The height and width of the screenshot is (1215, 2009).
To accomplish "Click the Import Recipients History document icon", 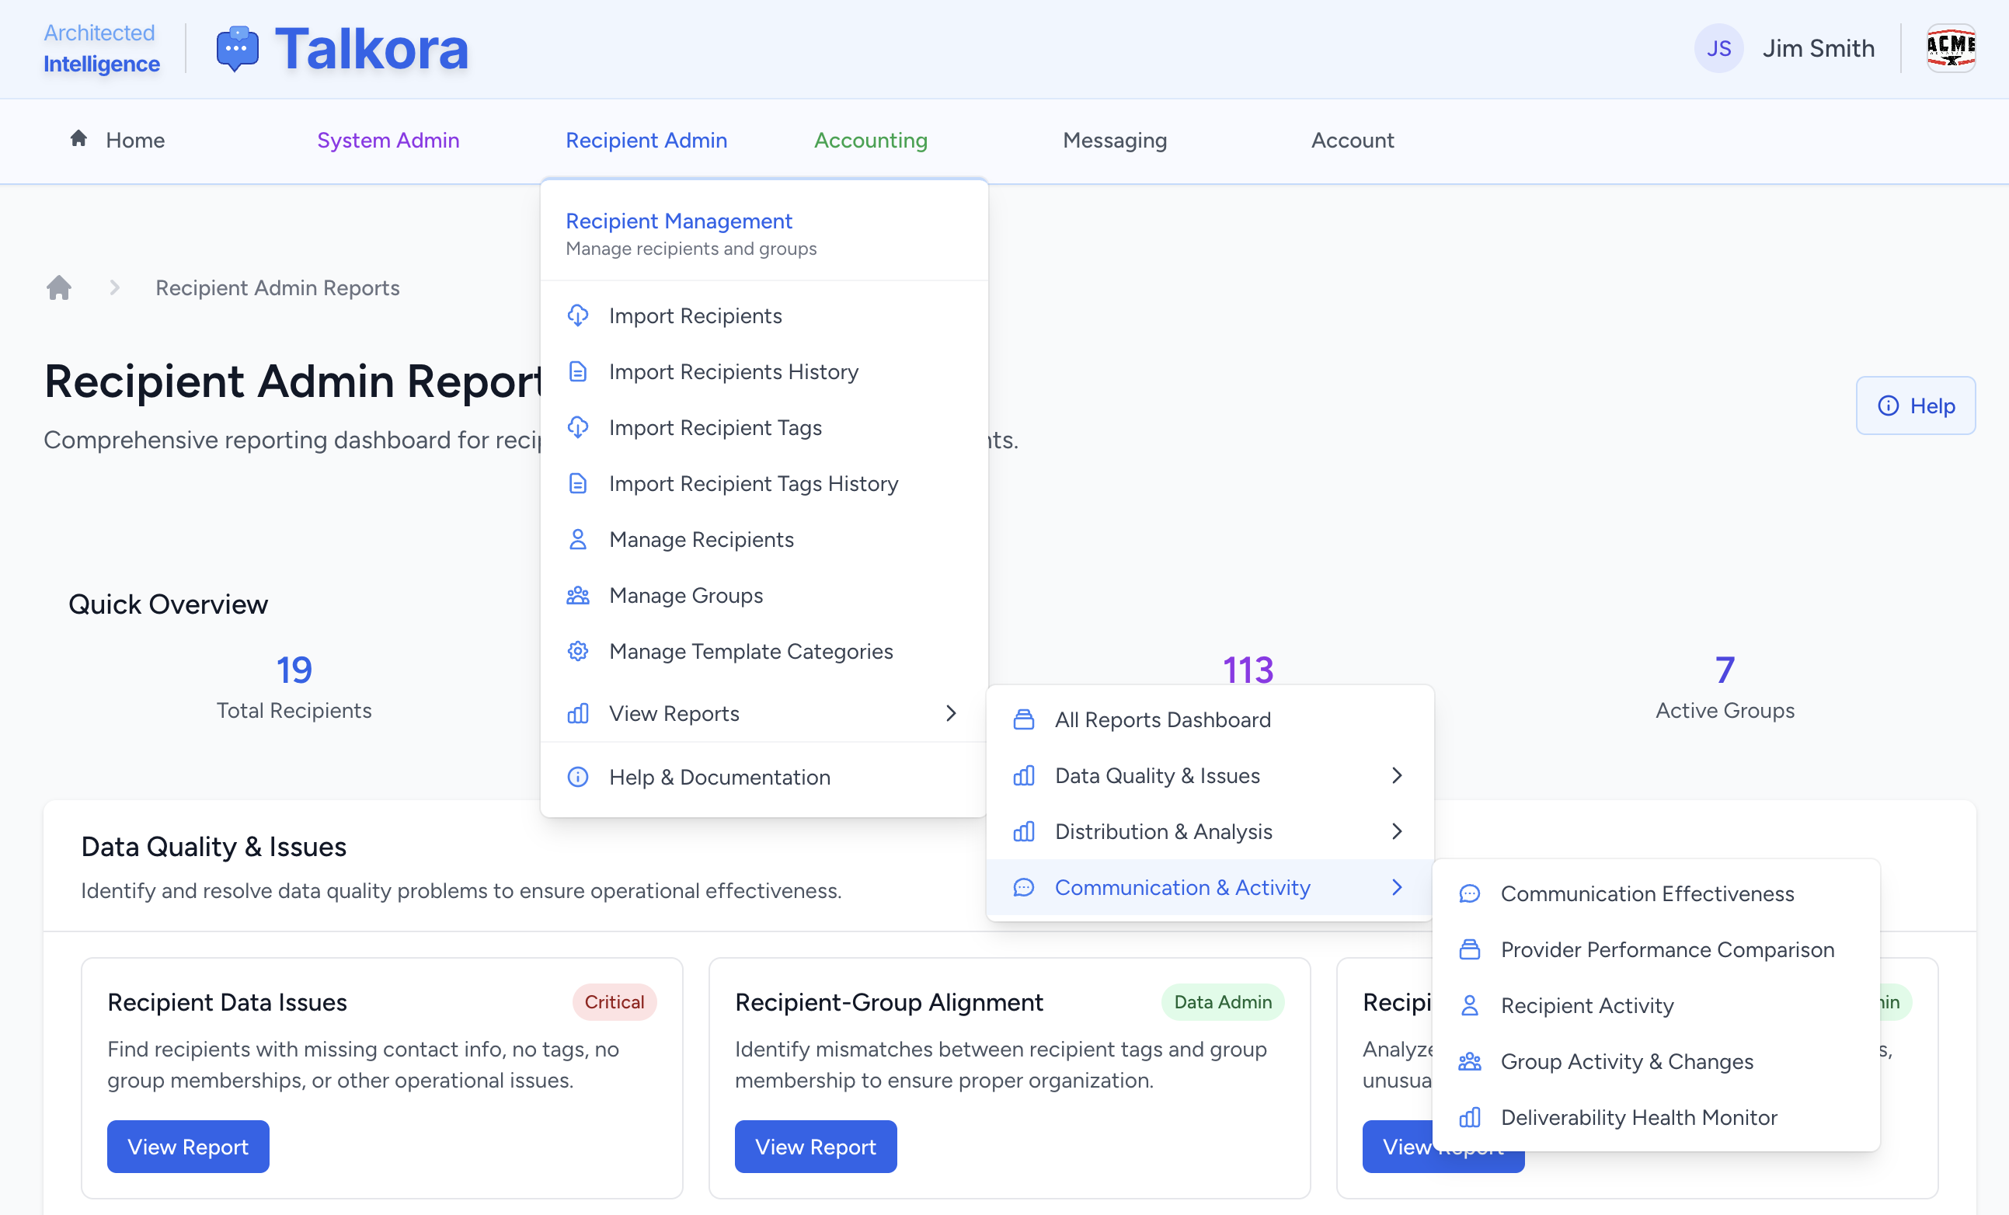I will click(578, 371).
